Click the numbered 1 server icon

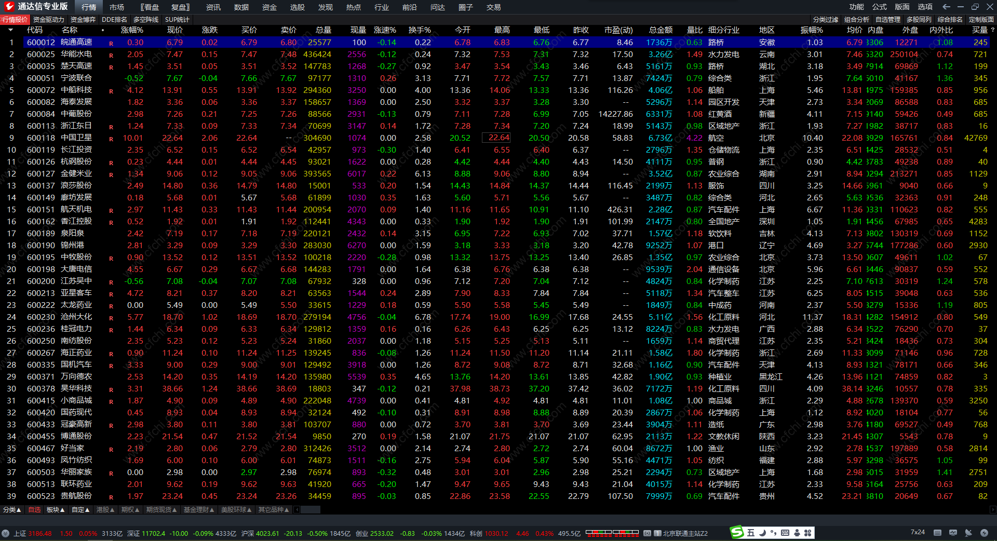click(x=657, y=533)
